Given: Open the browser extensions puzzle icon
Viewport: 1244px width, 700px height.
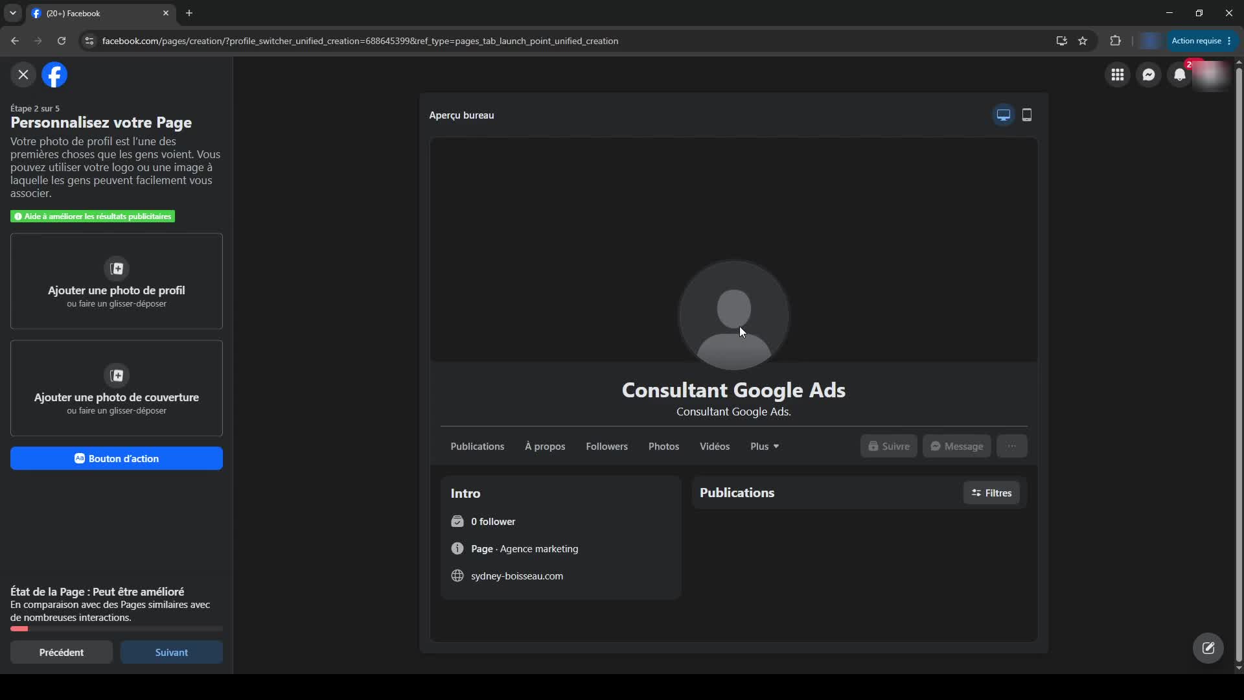Looking at the screenshot, I should [x=1115, y=41].
